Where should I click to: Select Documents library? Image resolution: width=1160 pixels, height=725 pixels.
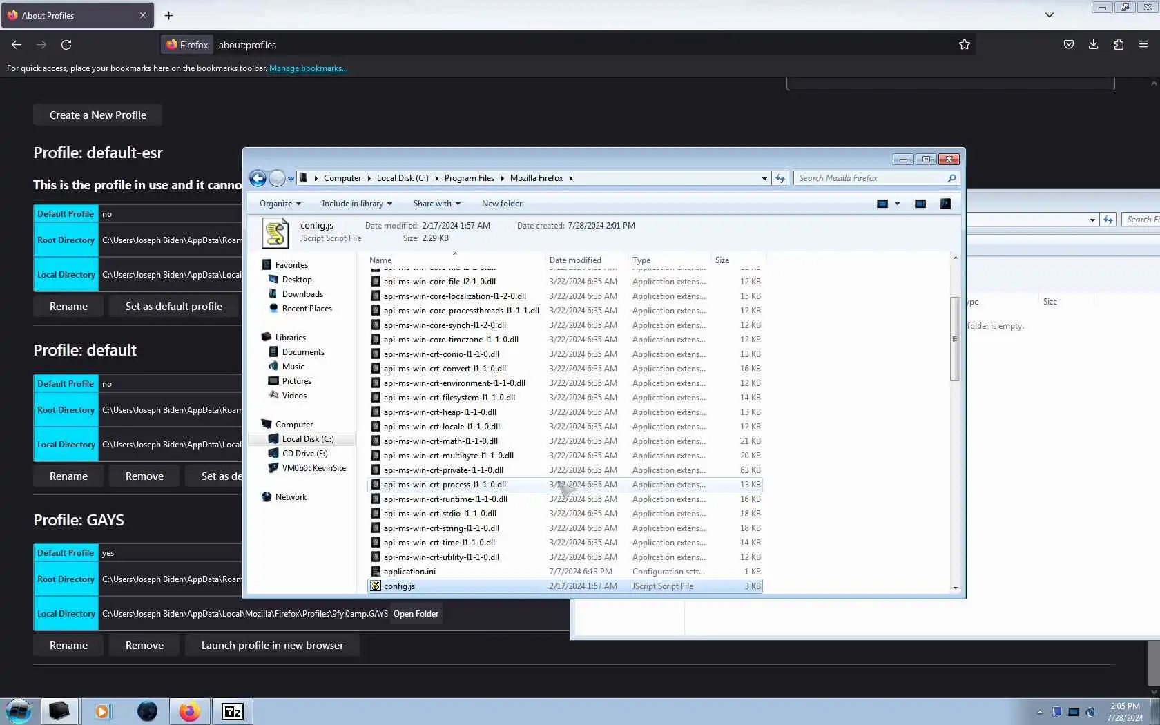tap(303, 352)
